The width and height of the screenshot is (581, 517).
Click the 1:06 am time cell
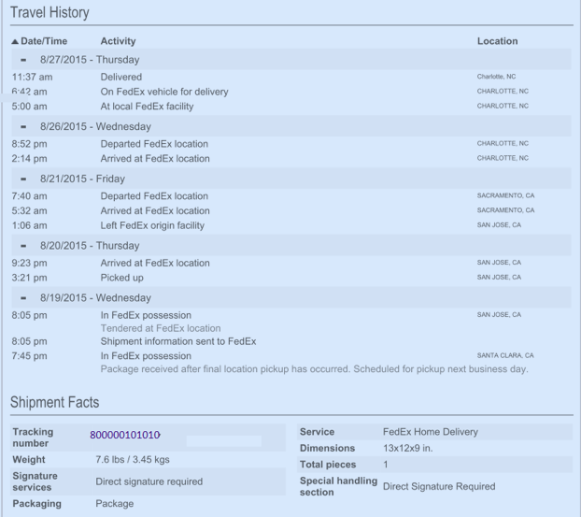(x=29, y=225)
